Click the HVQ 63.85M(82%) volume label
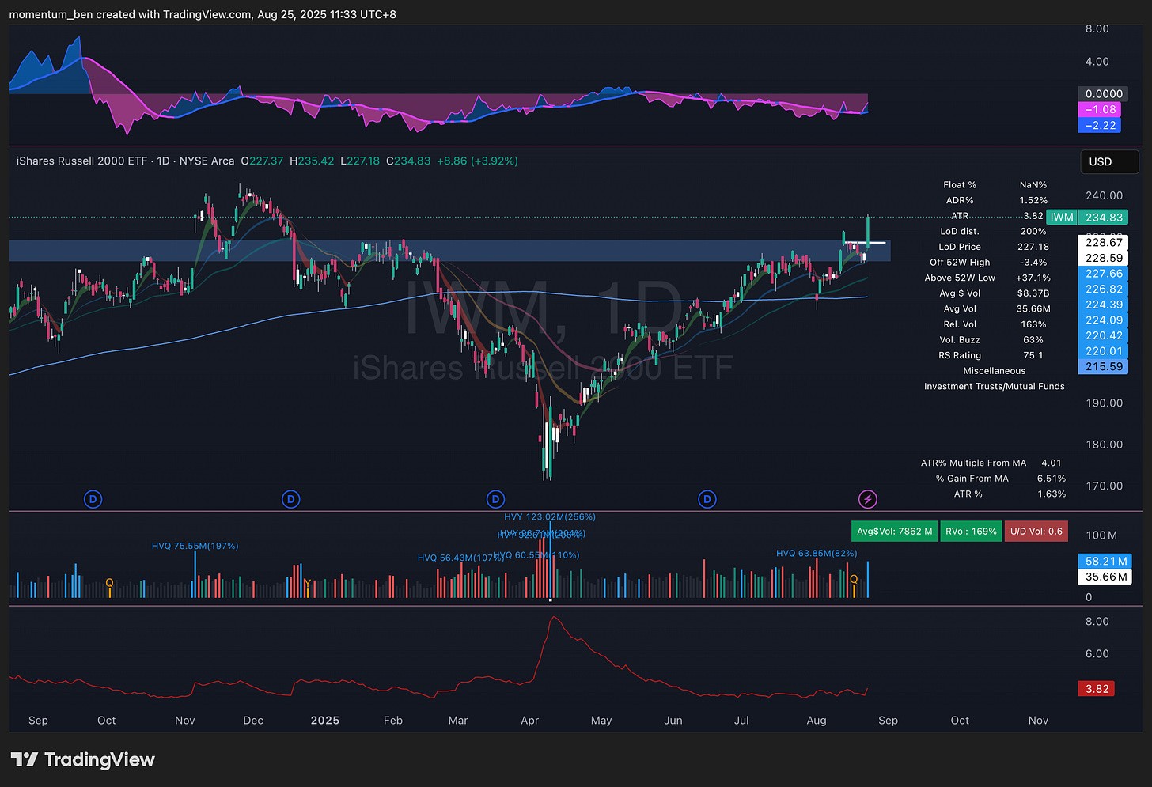The image size is (1152, 787). (817, 553)
